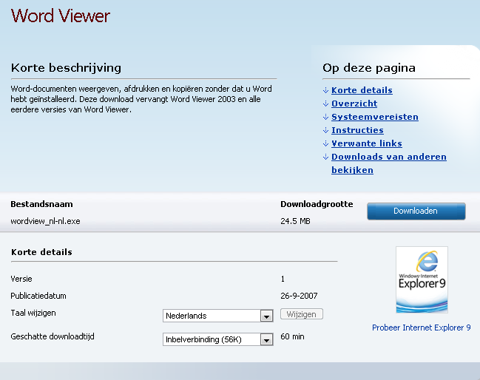
Task: Follow the Instructies link
Action: (357, 130)
